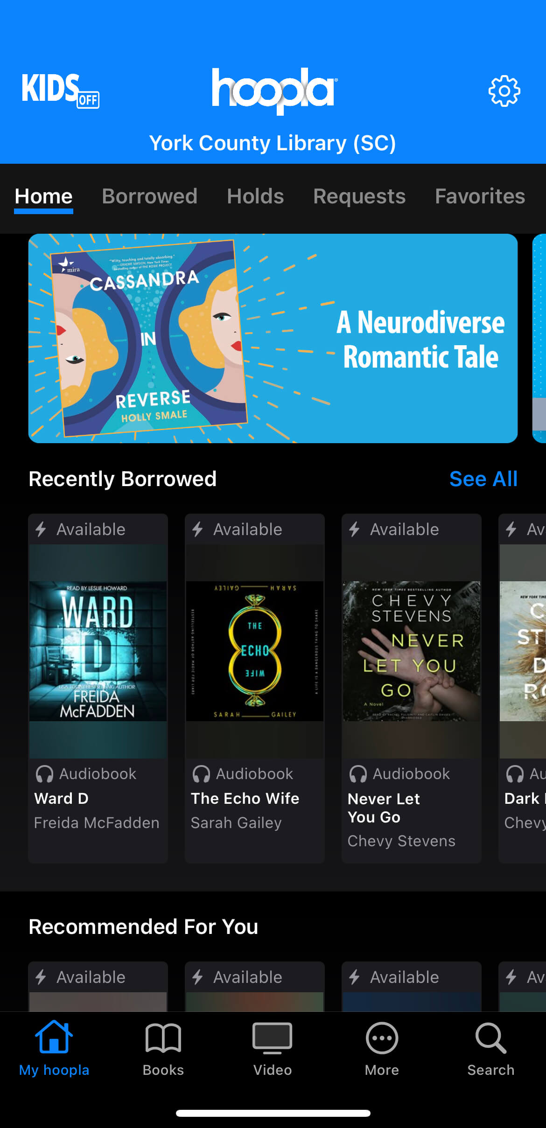This screenshot has width=546, height=1128.
Task: Toggle the KIDS mode switch
Action: click(x=60, y=90)
